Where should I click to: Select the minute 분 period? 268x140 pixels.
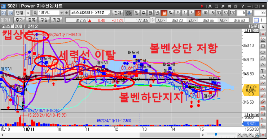coord(164,13)
